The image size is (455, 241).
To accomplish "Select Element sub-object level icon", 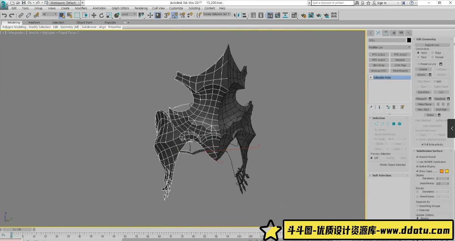I will click(x=399, y=124).
